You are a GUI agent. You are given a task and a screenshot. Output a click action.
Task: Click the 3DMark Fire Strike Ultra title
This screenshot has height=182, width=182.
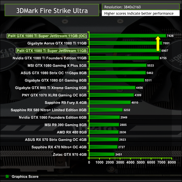click(52, 11)
